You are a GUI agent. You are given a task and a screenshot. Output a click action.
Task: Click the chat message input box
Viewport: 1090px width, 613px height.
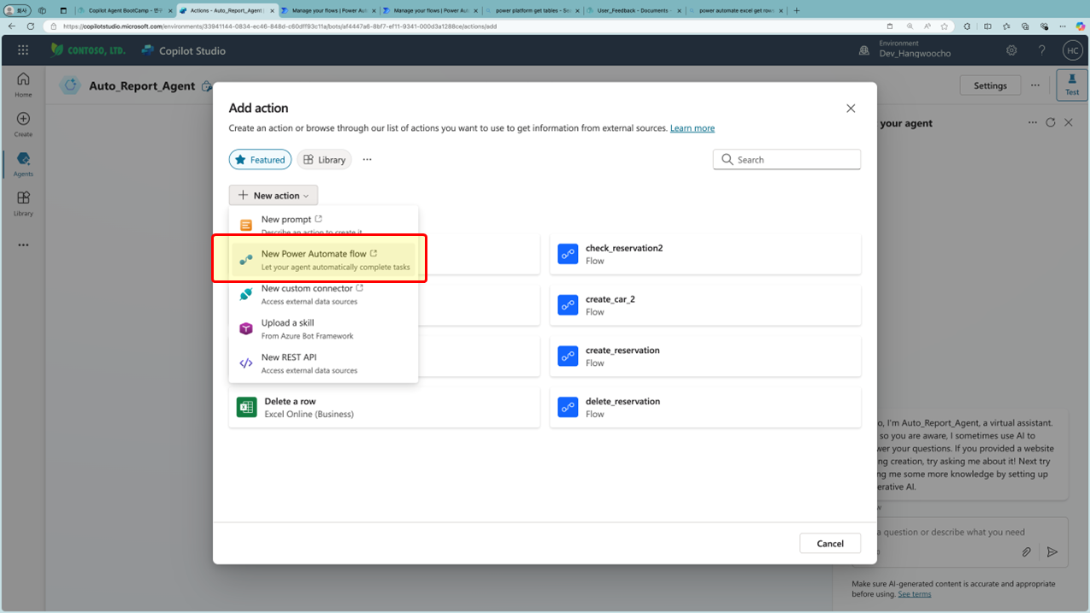click(x=949, y=532)
